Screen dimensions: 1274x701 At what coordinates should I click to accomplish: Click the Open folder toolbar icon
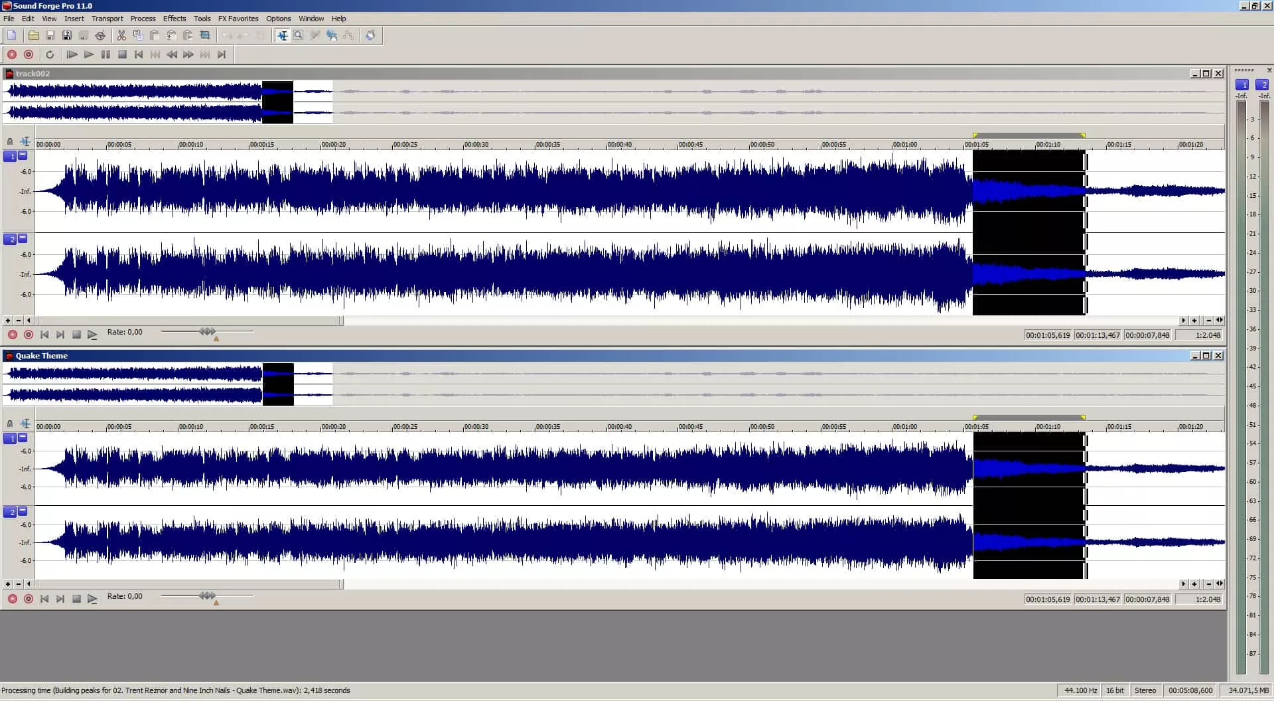[x=33, y=35]
